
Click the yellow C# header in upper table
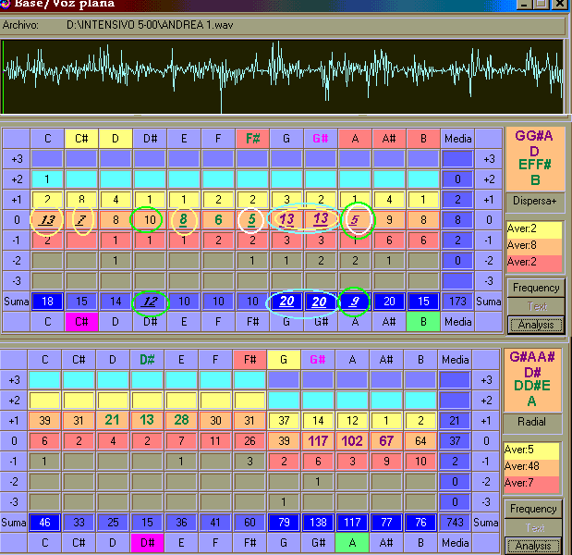pos(79,139)
